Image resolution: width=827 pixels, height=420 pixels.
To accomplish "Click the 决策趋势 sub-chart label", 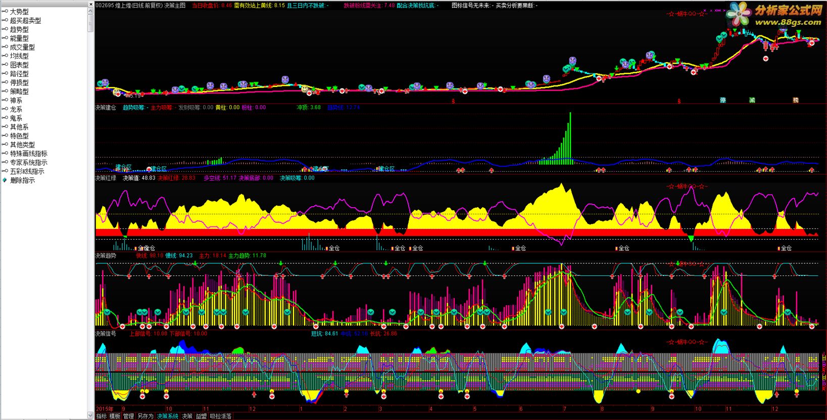I will click(x=106, y=256).
